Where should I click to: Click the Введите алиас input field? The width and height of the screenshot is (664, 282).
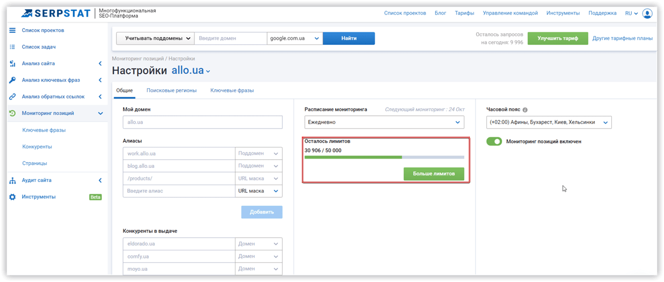[179, 191]
